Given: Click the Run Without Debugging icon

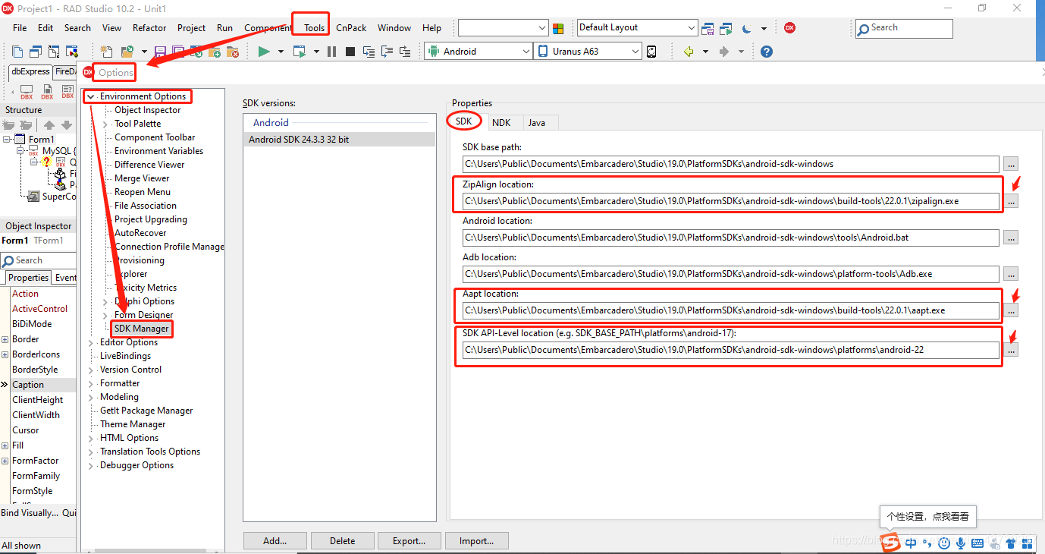Looking at the screenshot, I should (299, 52).
